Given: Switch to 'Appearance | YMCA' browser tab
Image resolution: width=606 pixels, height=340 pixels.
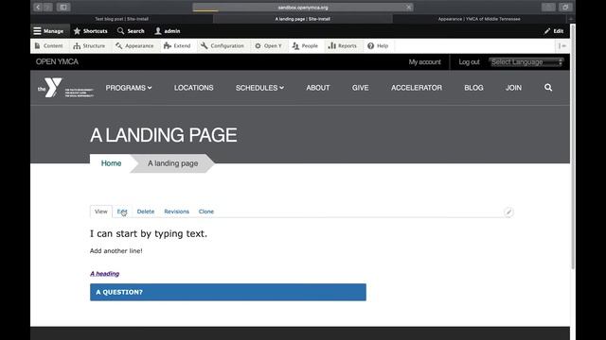Looking at the screenshot, I should tap(479, 19).
